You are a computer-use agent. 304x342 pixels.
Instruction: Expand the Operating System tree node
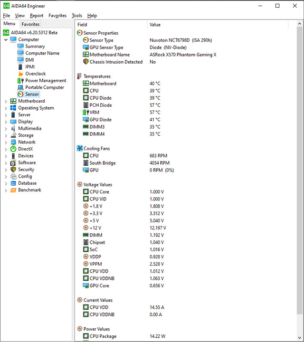[6, 108]
